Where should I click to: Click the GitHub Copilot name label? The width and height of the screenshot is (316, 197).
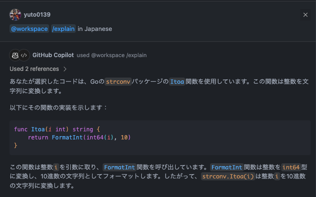click(x=53, y=55)
